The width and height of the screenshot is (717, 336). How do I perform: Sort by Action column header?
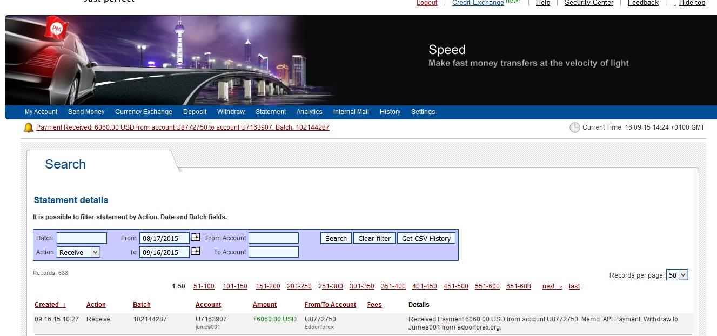coord(96,305)
